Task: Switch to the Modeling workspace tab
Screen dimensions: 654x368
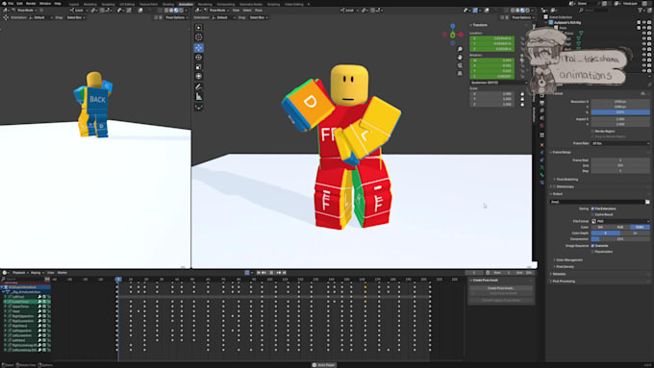Action: pos(90,4)
